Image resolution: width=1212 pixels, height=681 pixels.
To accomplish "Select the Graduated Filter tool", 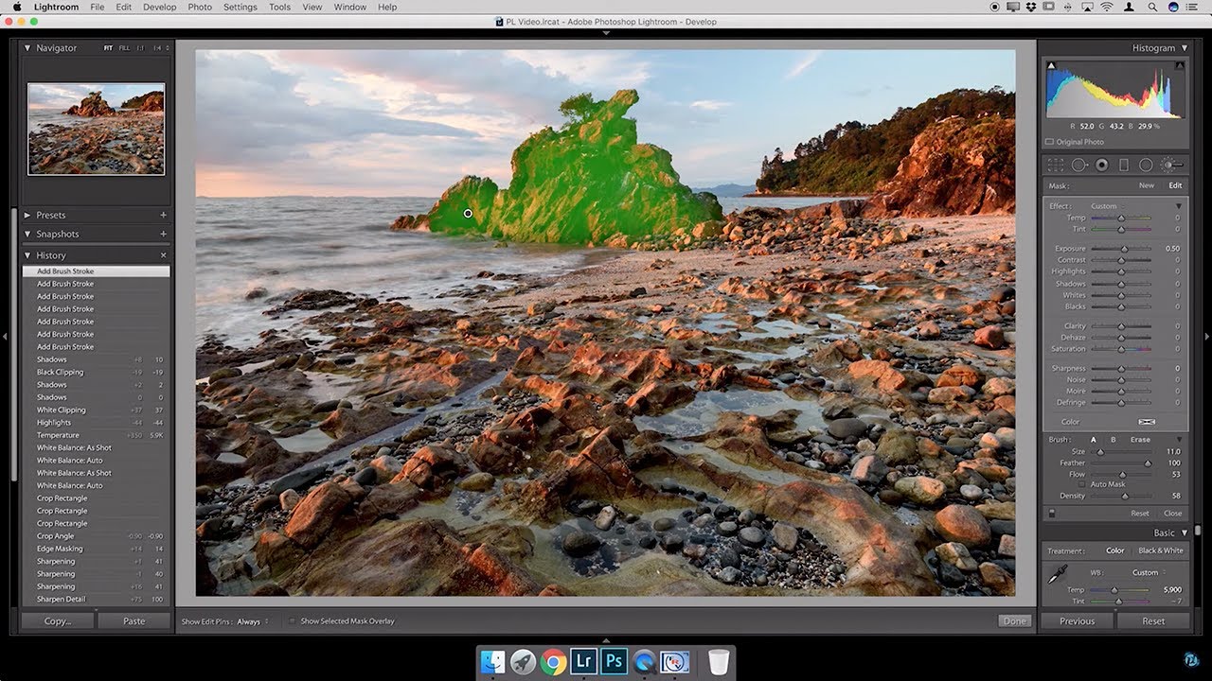I will 1124,165.
